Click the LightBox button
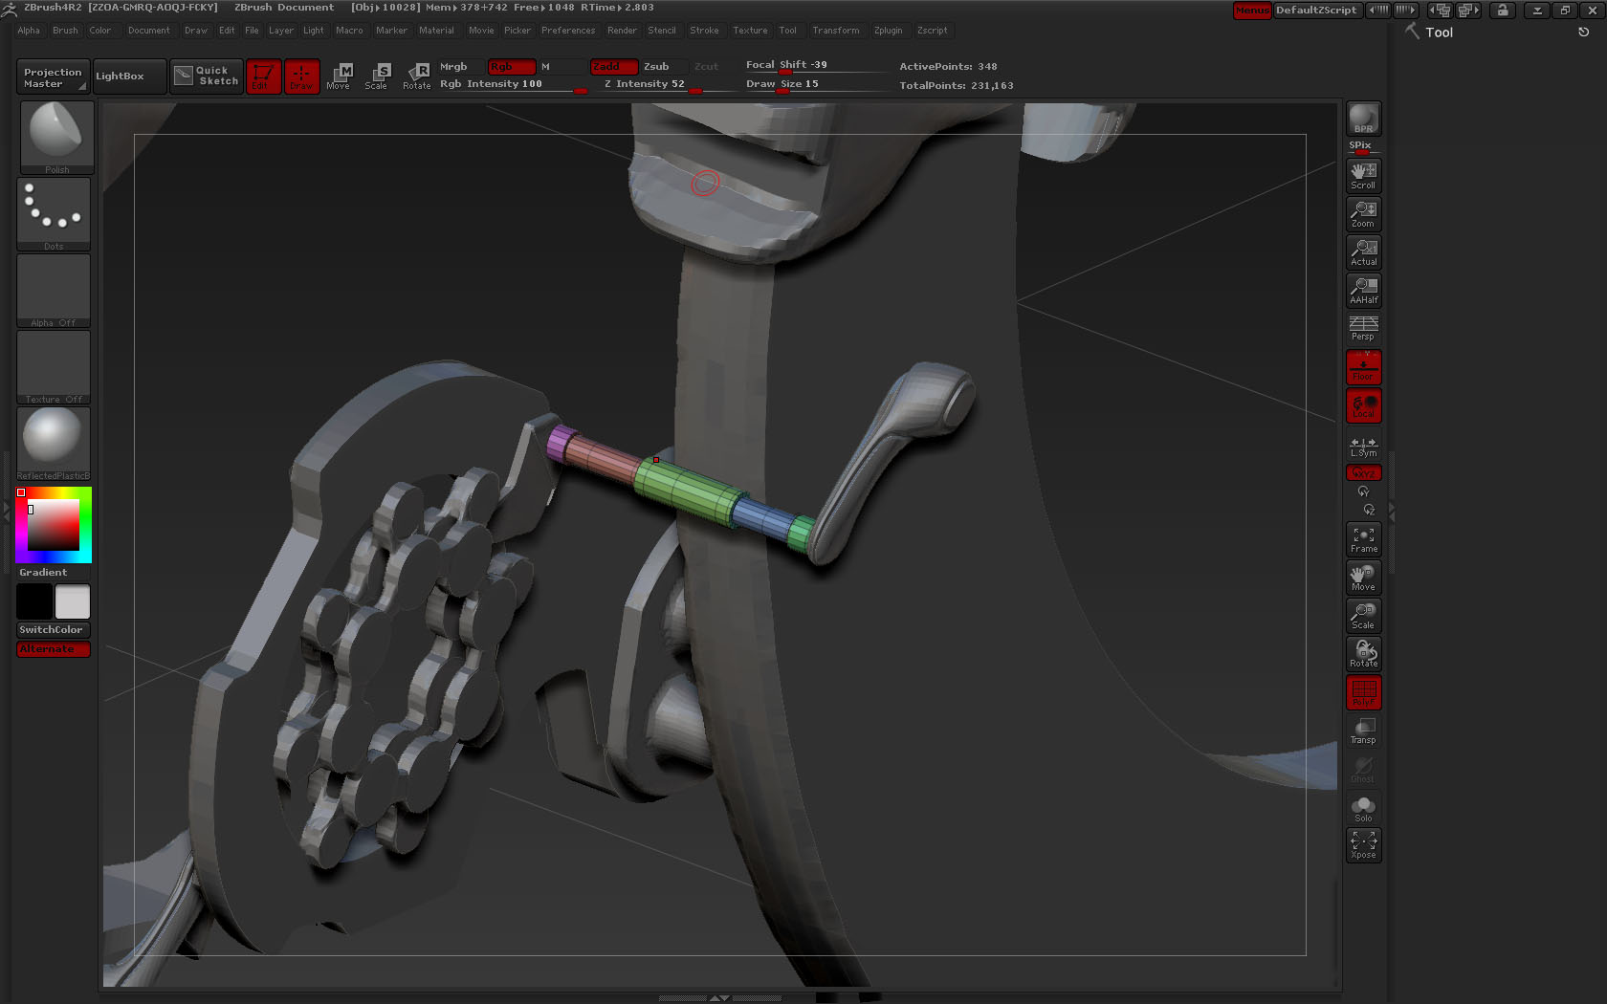This screenshot has width=1607, height=1004. click(x=129, y=76)
